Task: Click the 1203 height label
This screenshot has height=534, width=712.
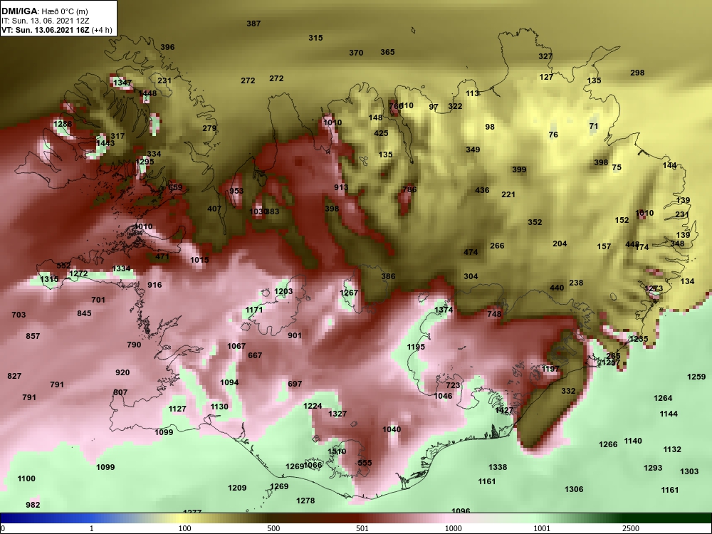Action: coord(283,291)
